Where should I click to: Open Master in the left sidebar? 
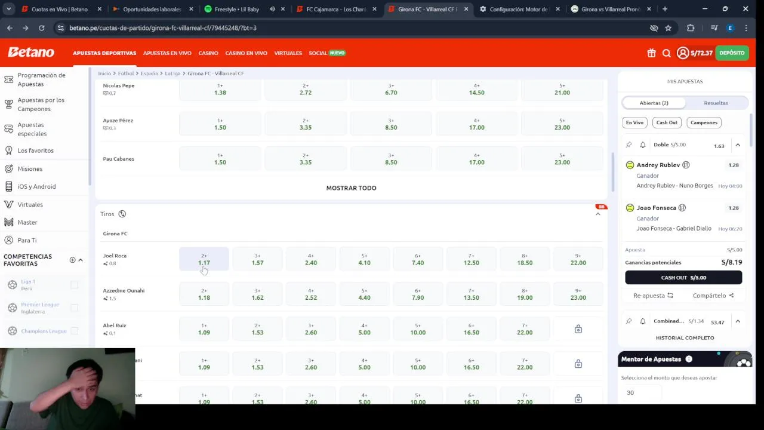(x=27, y=222)
